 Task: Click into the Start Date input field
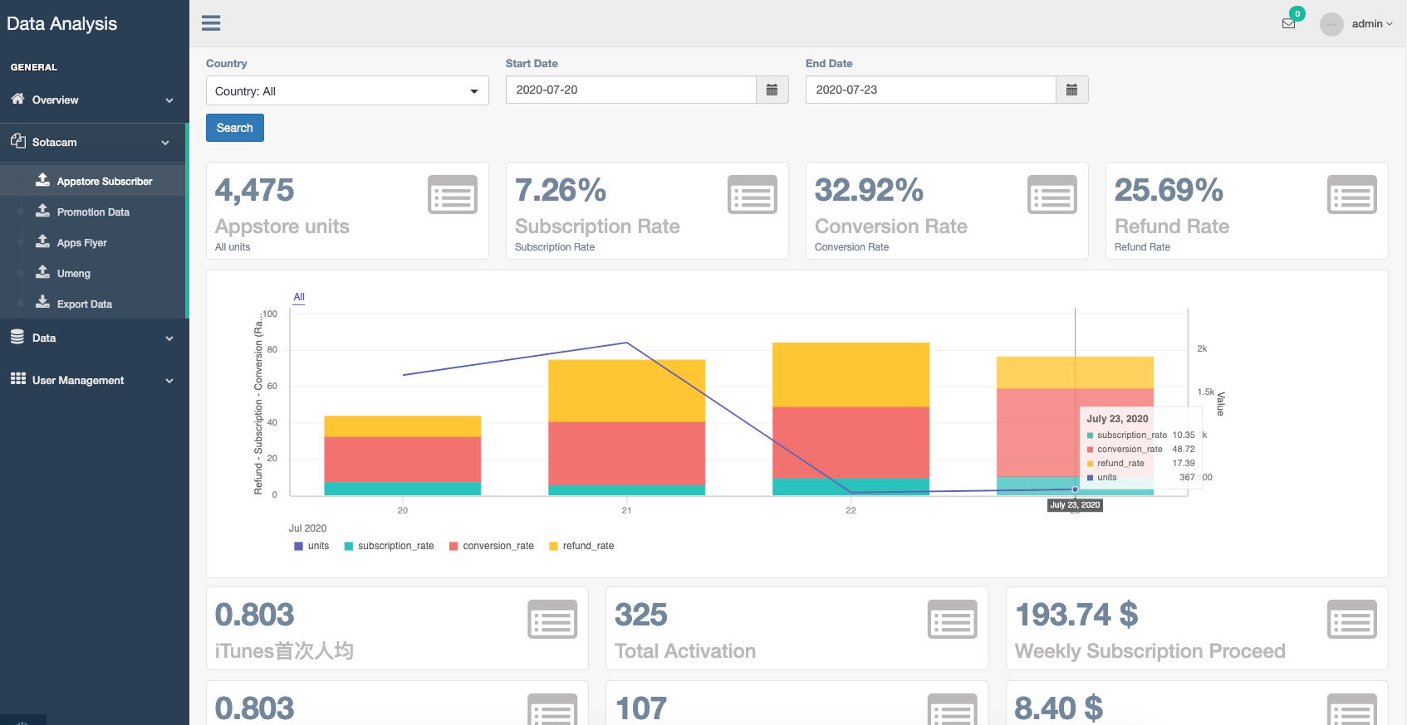coord(630,90)
